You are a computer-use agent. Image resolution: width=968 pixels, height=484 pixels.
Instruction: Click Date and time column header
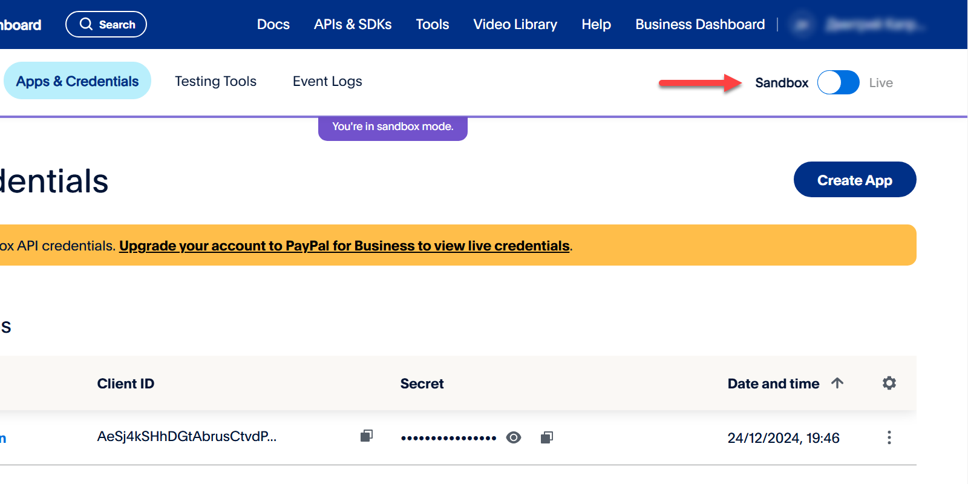pyautogui.click(x=774, y=384)
